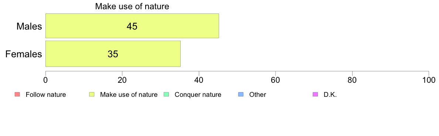Click the Follow nature legend text

point(45,95)
